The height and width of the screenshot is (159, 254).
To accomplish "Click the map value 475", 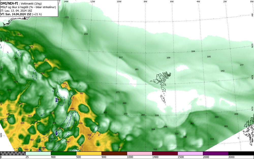I will pos(31,47).
